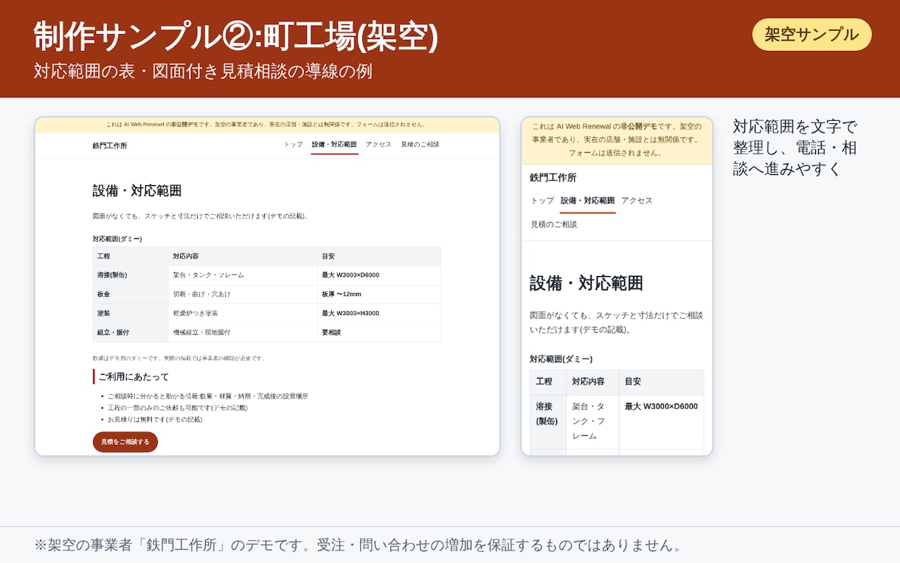Select 設備・対応範囲 in the mobile preview navigation
The width and height of the screenshot is (900, 563).
point(587,201)
